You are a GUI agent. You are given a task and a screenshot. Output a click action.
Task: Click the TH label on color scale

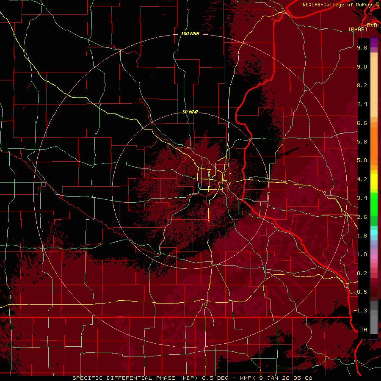pyautogui.click(x=364, y=330)
